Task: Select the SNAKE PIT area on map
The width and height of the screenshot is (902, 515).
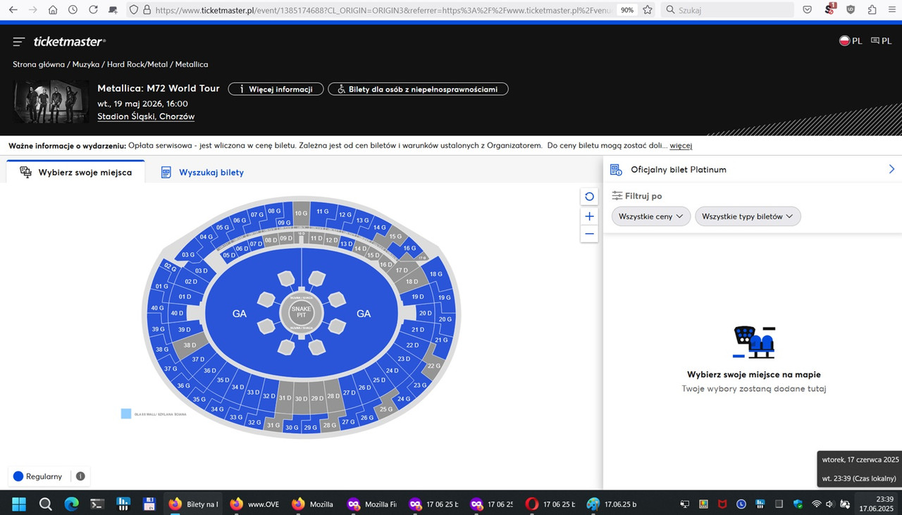Action: click(302, 314)
